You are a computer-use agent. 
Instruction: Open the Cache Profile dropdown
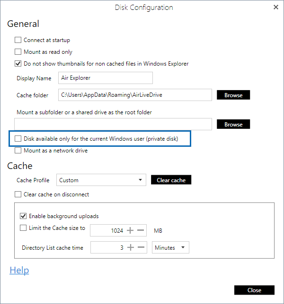coord(101,180)
